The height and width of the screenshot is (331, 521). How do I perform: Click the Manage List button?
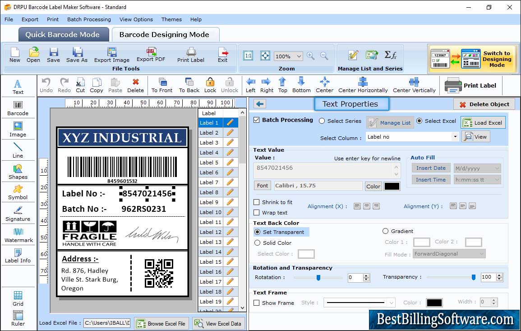[391, 123]
